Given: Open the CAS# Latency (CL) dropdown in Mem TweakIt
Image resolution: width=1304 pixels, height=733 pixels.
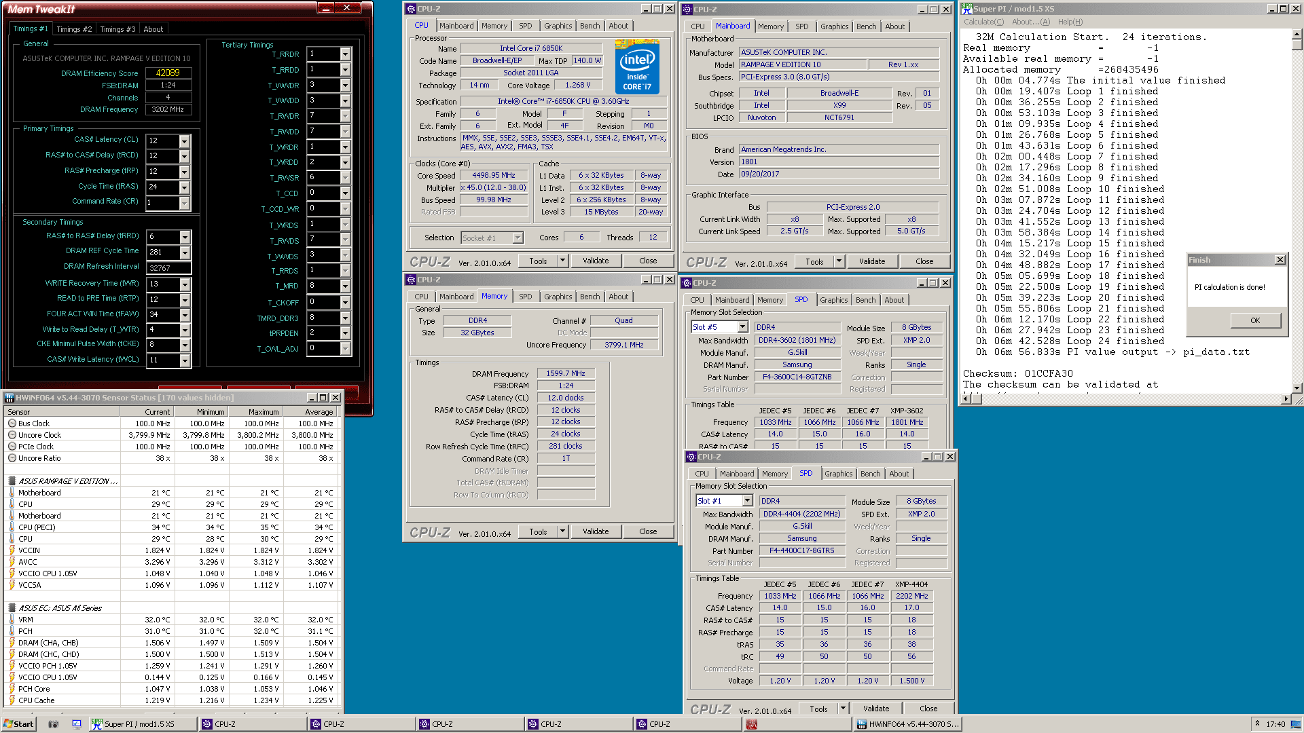Looking at the screenshot, I should point(184,140).
